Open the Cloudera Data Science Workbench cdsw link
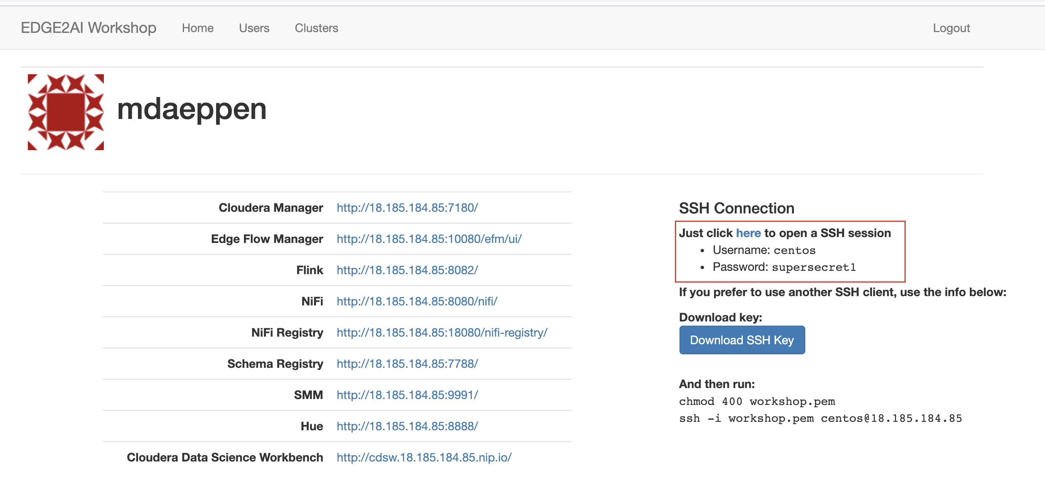 [424, 457]
